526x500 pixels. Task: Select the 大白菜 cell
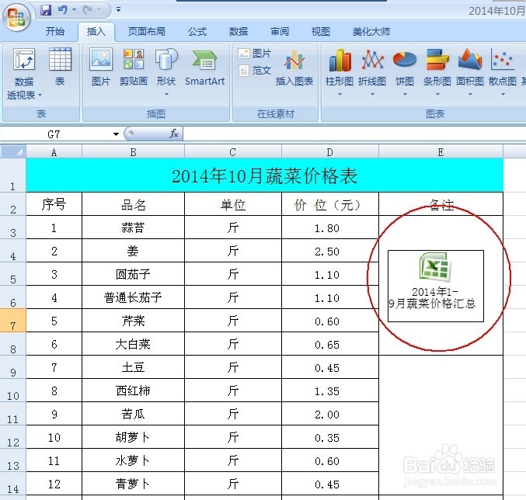click(133, 344)
